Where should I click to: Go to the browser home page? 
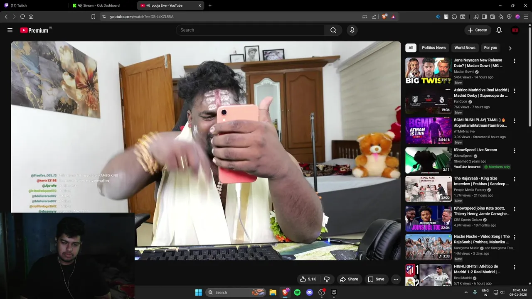(31, 17)
